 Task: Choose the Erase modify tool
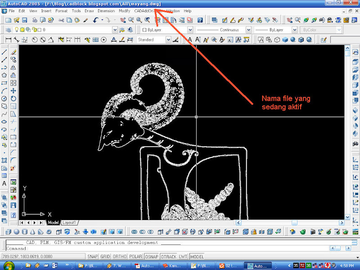click(13, 52)
